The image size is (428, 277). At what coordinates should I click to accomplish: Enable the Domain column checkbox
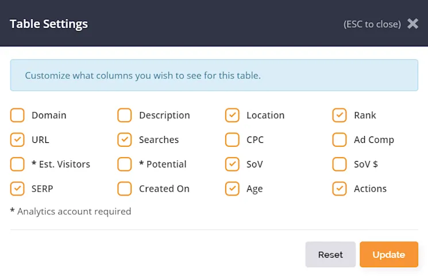(x=18, y=115)
